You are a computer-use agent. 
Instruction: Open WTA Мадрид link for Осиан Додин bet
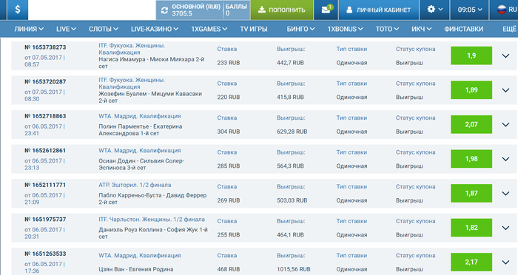(140, 151)
